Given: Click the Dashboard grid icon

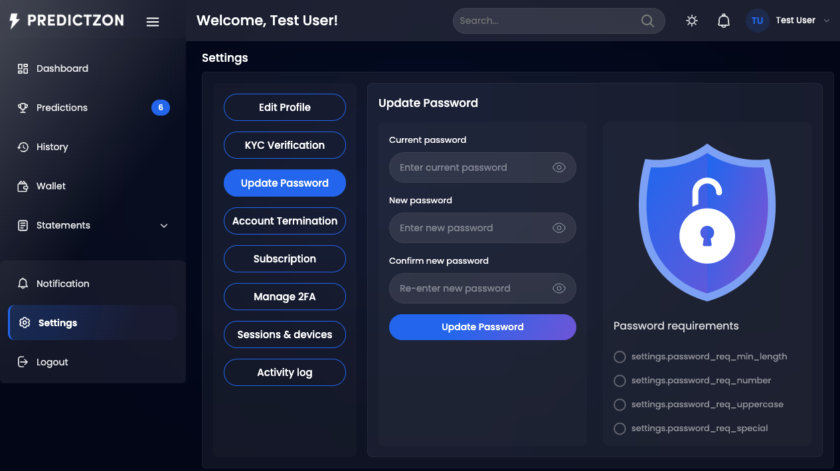Looking at the screenshot, I should point(23,68).
